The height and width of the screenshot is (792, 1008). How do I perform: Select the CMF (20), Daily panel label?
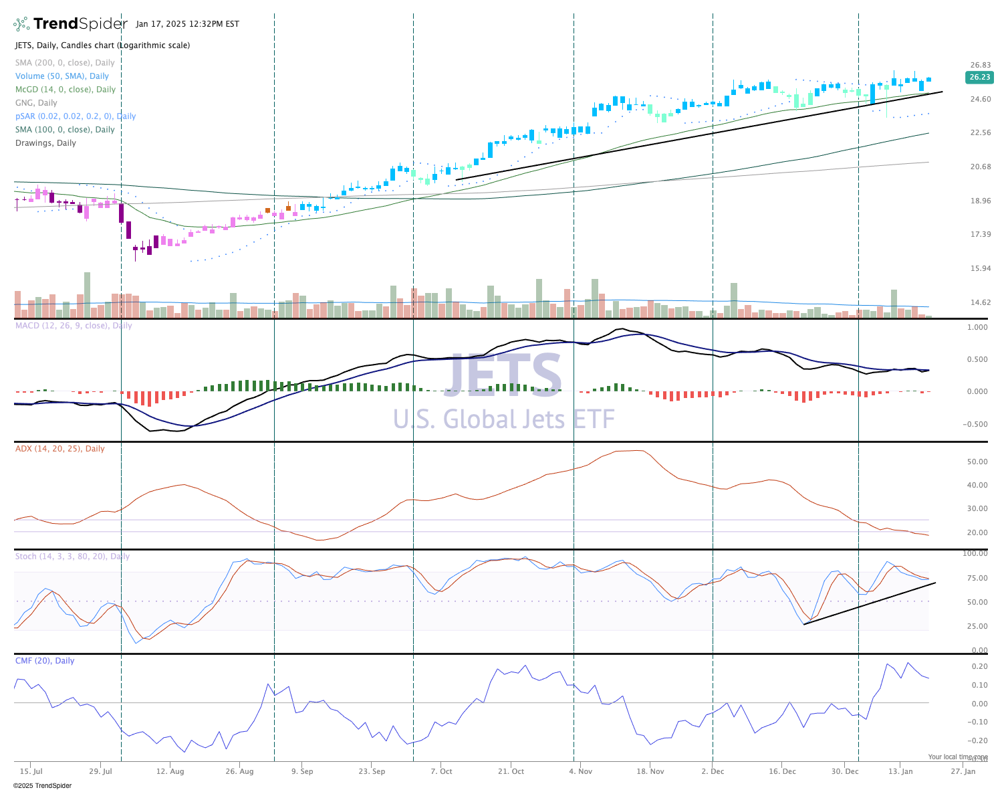pyautogui.click(x=45, y=661)
